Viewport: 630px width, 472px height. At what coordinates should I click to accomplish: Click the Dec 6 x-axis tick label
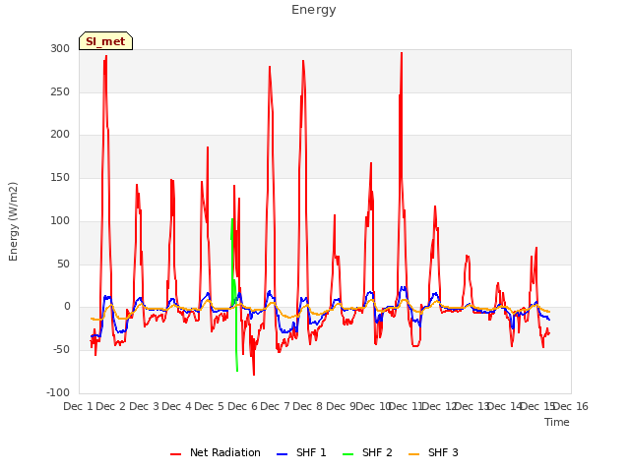[242, 406]
